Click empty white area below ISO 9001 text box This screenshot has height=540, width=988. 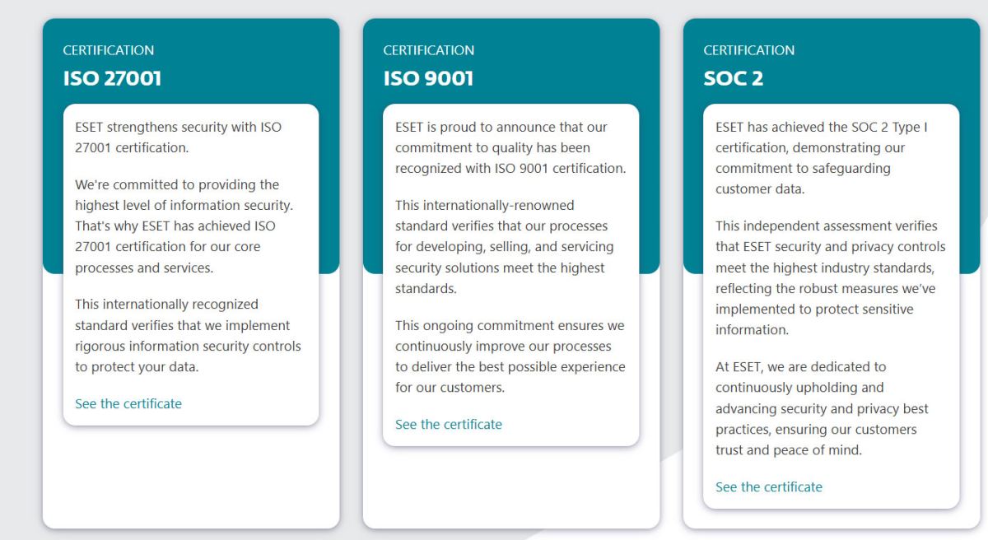tap(511, 486)
